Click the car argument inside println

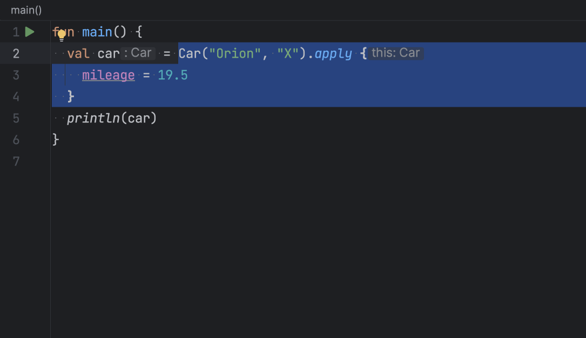(x=138, y=118)
